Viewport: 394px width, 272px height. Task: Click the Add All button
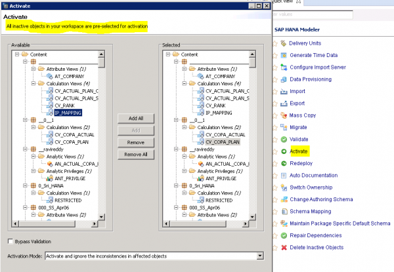click(x=136, y=119)
